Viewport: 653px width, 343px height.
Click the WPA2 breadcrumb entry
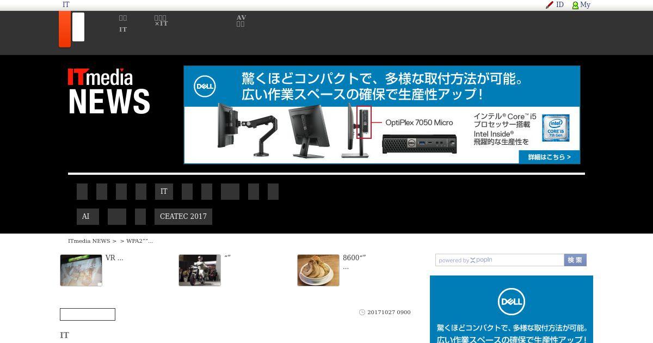(140, 241)
